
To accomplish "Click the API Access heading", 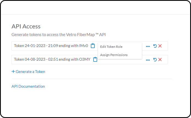I will (x=26, y=26).
